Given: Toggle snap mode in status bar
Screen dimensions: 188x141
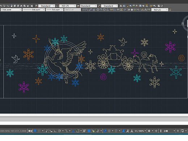Looking at the screenshot, I should tap(39, 131).
